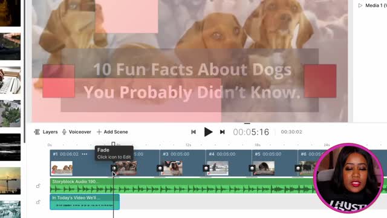
Task: Click the Voiceover microphone icon
Action: pyautogui.click(x=64, y=132)
